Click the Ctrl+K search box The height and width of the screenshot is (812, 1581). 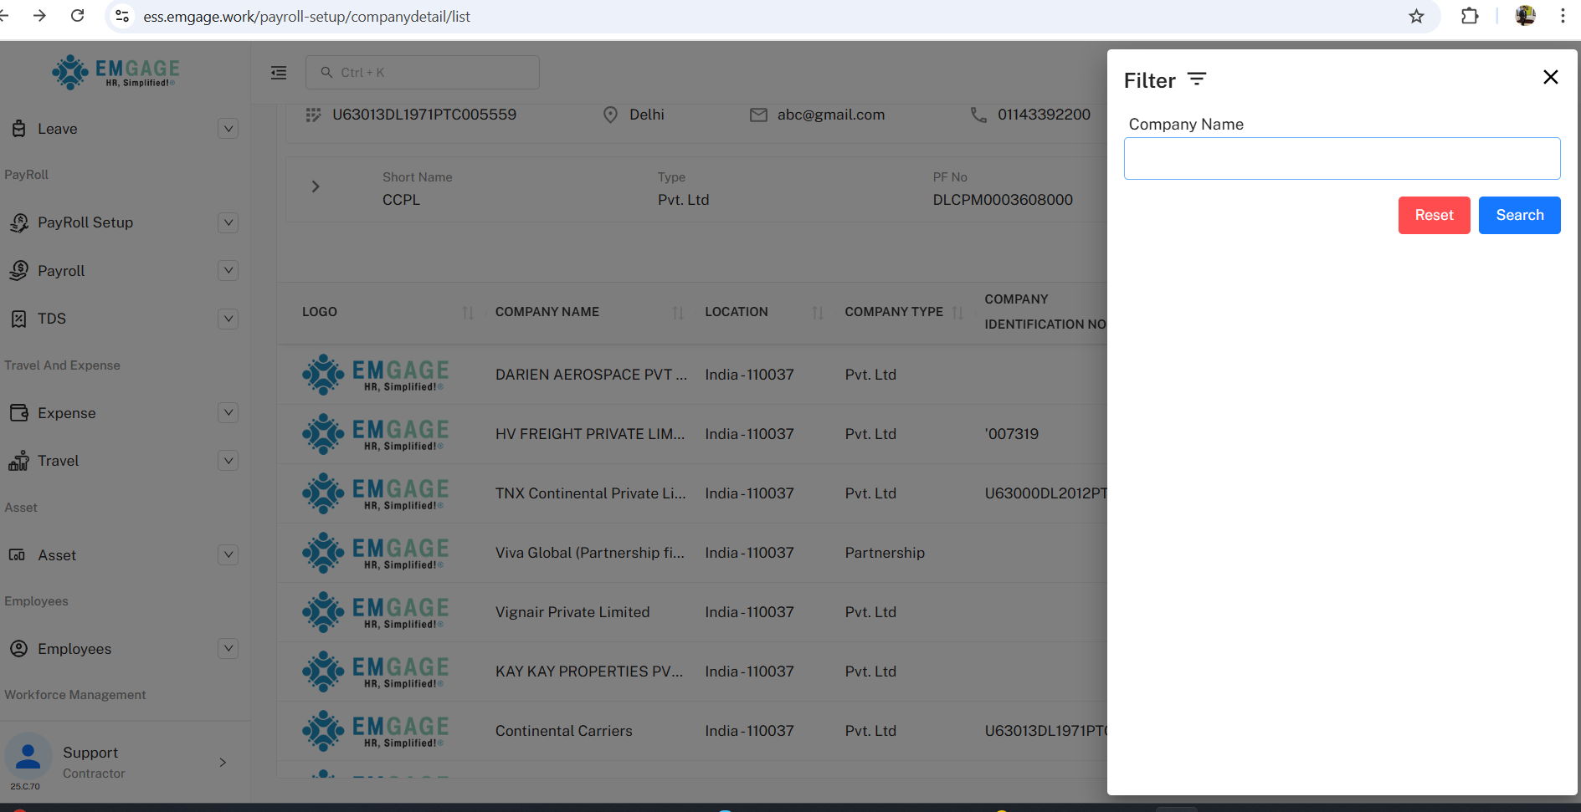423,73
